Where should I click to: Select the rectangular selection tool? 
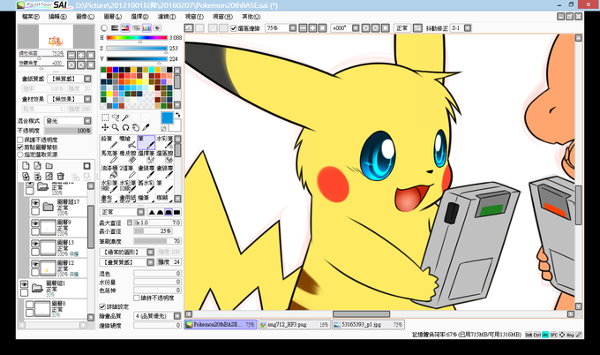105,117
